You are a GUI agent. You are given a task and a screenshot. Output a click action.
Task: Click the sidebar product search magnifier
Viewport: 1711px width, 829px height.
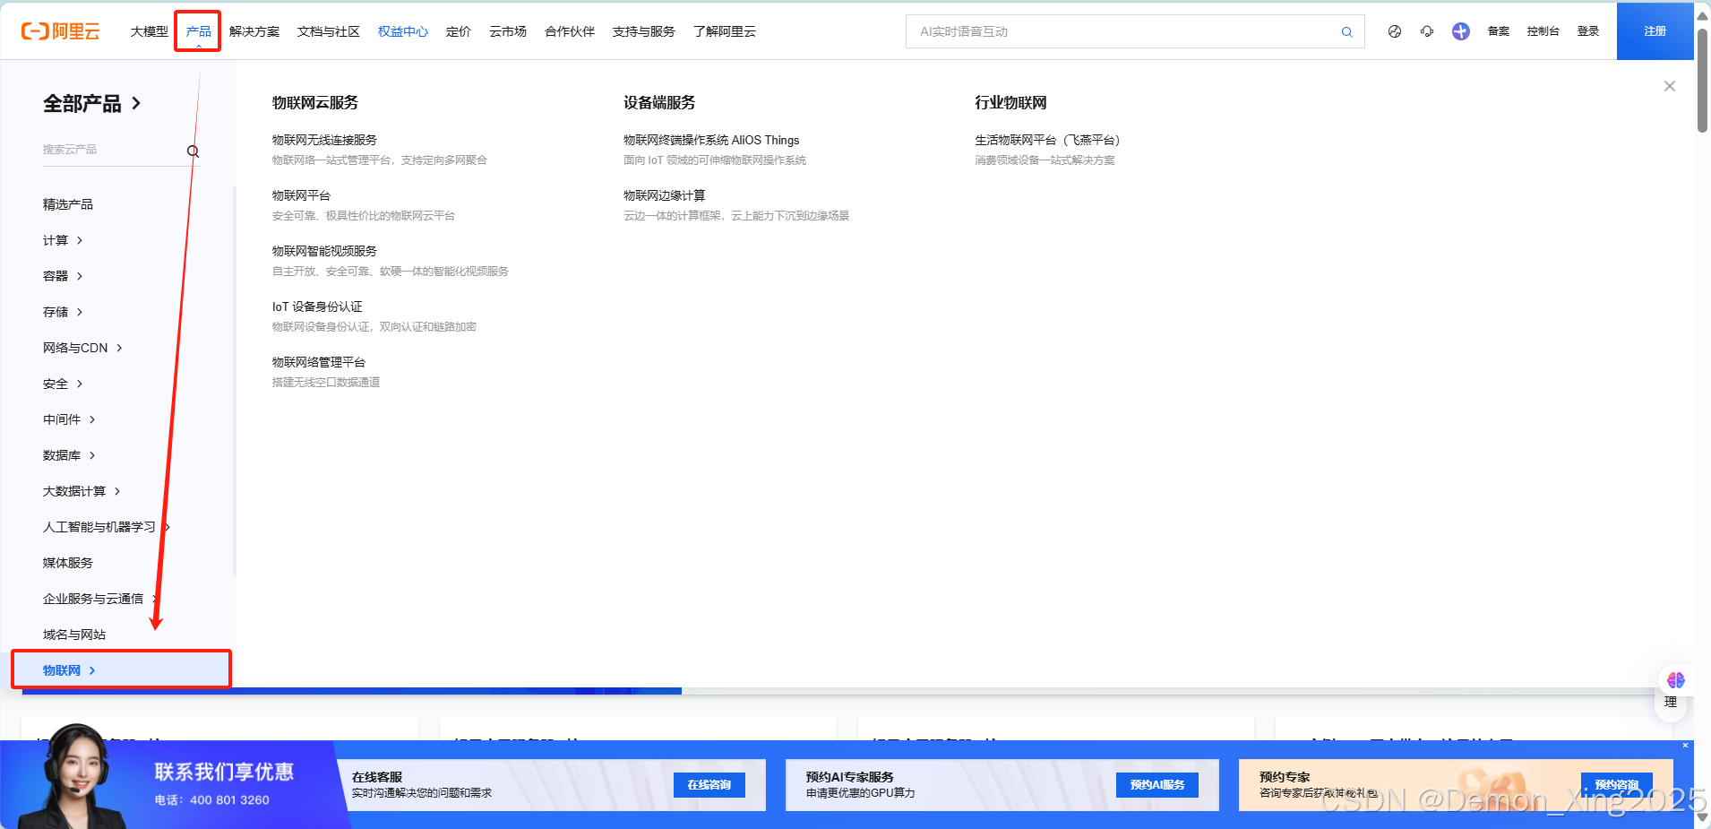click(193, 151)
